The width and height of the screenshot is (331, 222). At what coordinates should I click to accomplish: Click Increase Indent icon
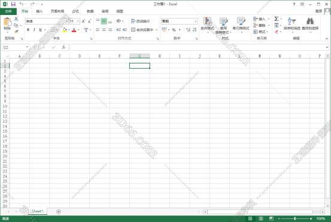(124, 30)
